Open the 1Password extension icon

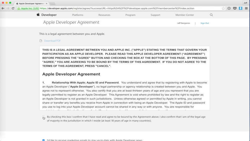pyautogui.click(x=229, y=8)
